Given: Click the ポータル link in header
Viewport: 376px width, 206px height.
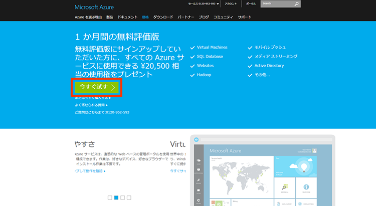Looking at the screenshot, I should click(x=251, y=4).
